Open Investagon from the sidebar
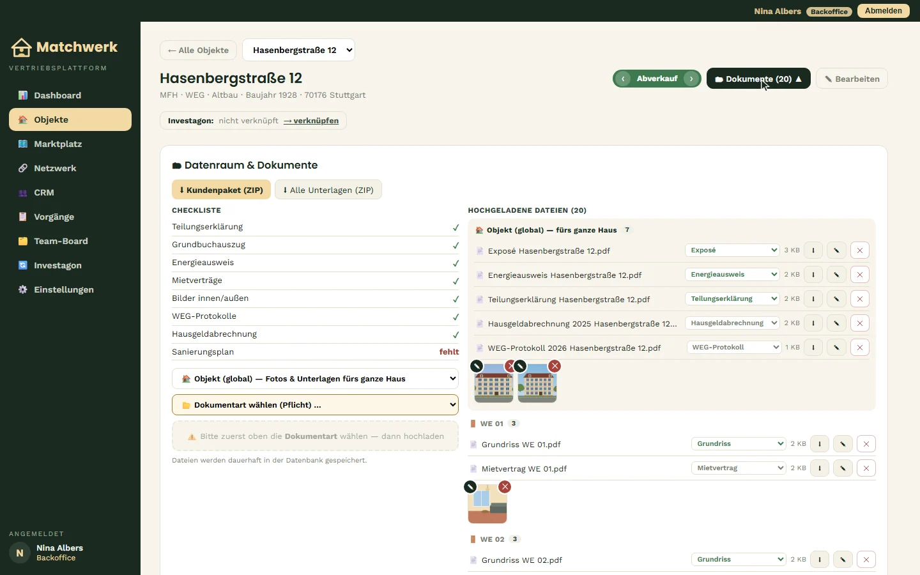This screenshot has width=920, height=575. coord(70,265)
